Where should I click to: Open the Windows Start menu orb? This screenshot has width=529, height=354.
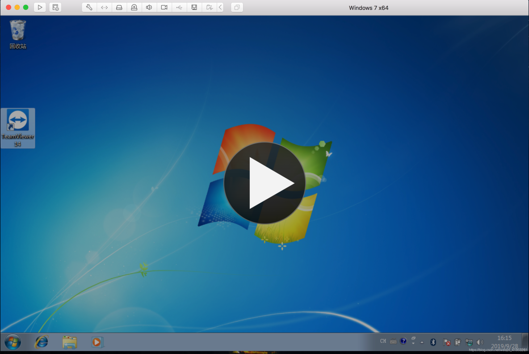13,342
